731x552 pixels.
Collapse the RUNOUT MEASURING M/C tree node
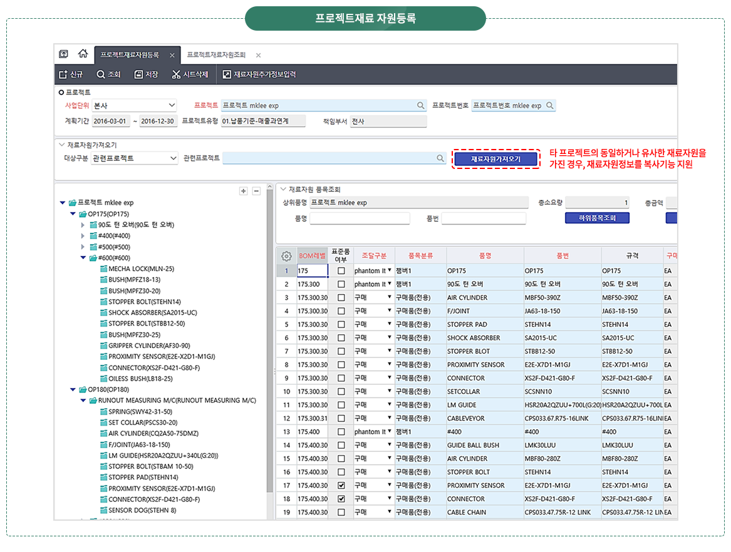pos(83,401)
